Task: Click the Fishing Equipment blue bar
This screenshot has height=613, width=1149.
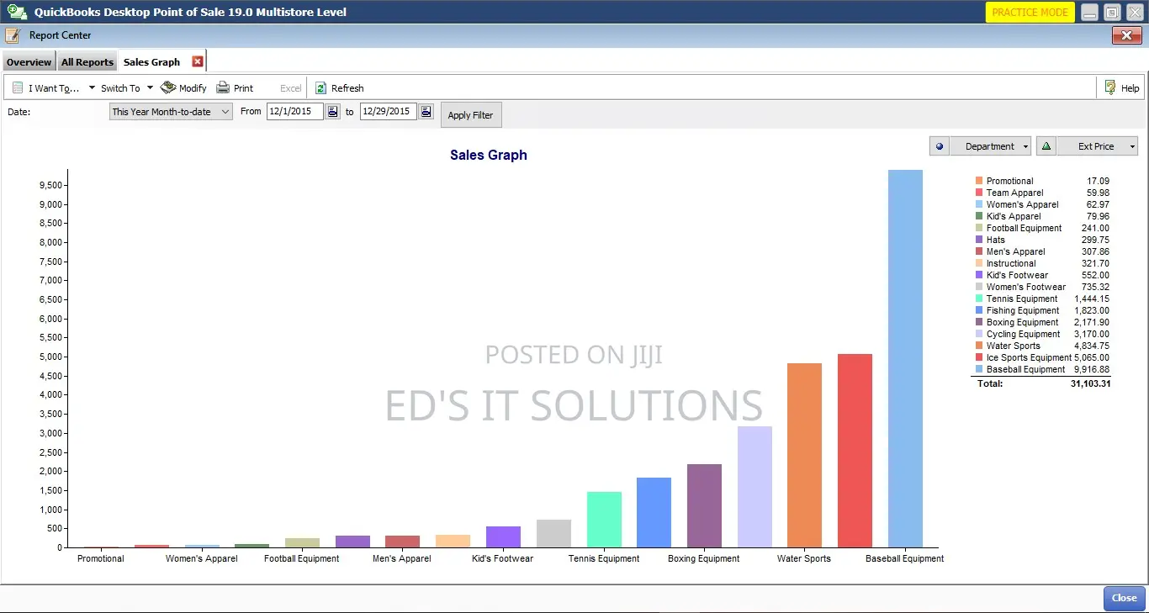Action: tap(654, 512)
